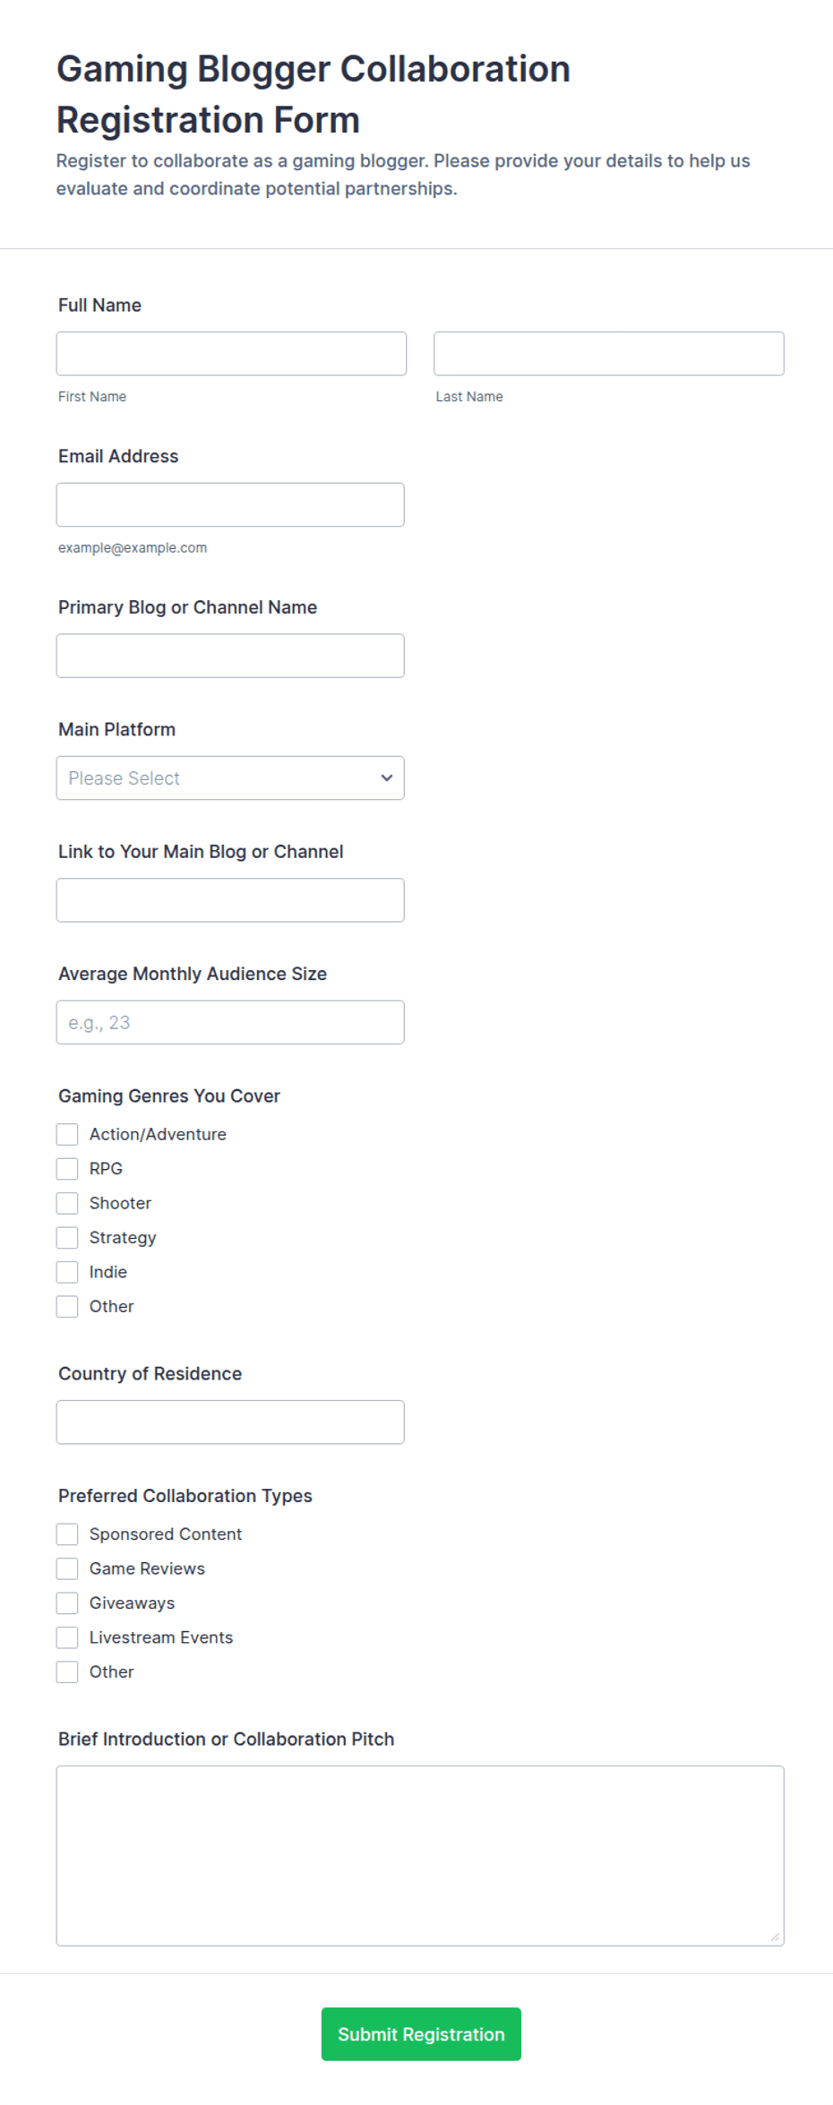
Task: Click the Submit Registration button
Action: point(421,2033)
